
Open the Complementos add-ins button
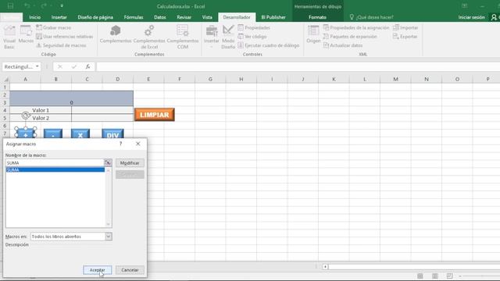coord(116,34)
